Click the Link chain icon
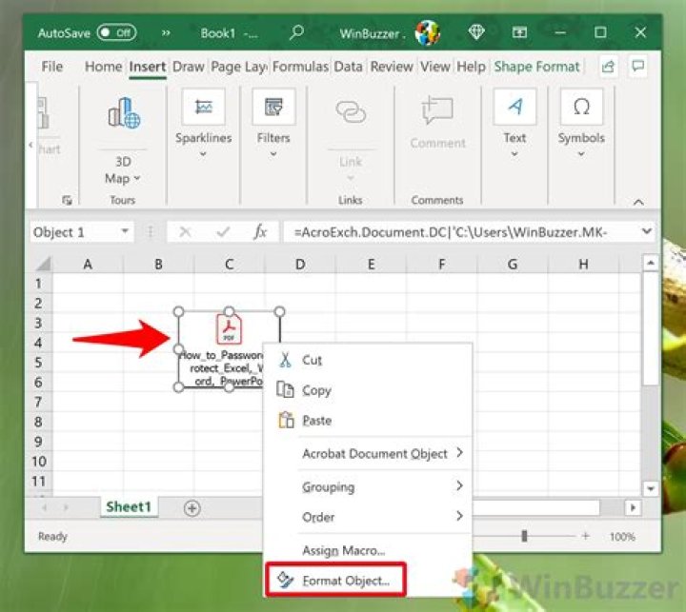 351,112
